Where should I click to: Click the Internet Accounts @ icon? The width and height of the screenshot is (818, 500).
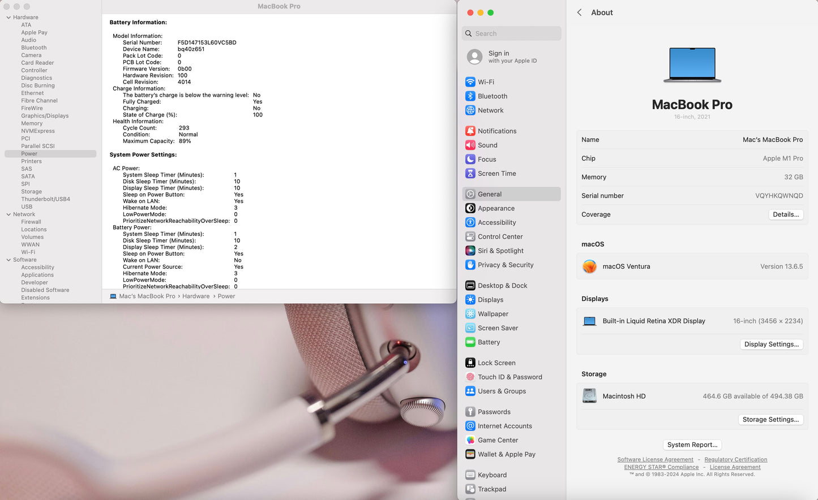pyautogui.click(x=470, y=426)
